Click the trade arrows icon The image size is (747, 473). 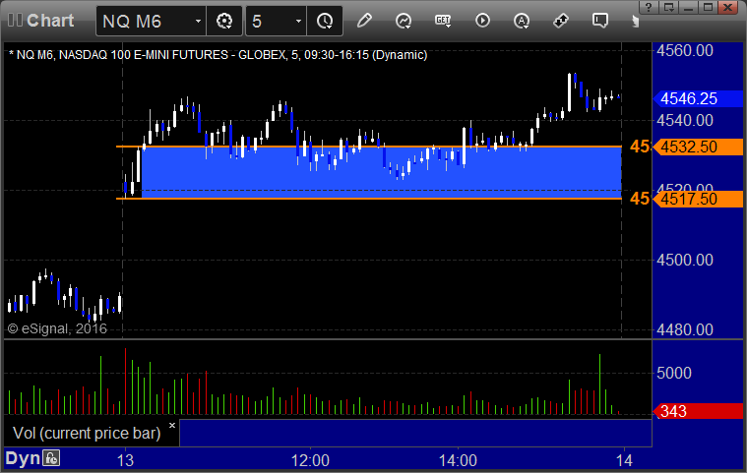pos(561,21)
